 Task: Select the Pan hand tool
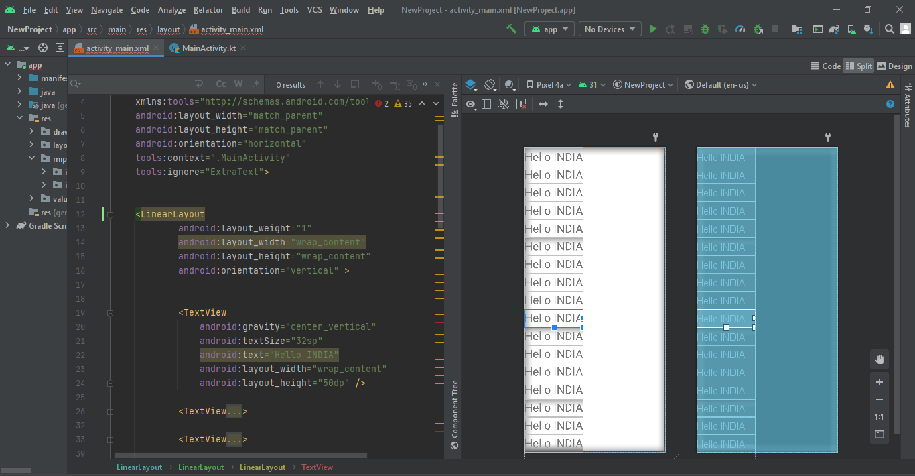click(x=879, y=359)
